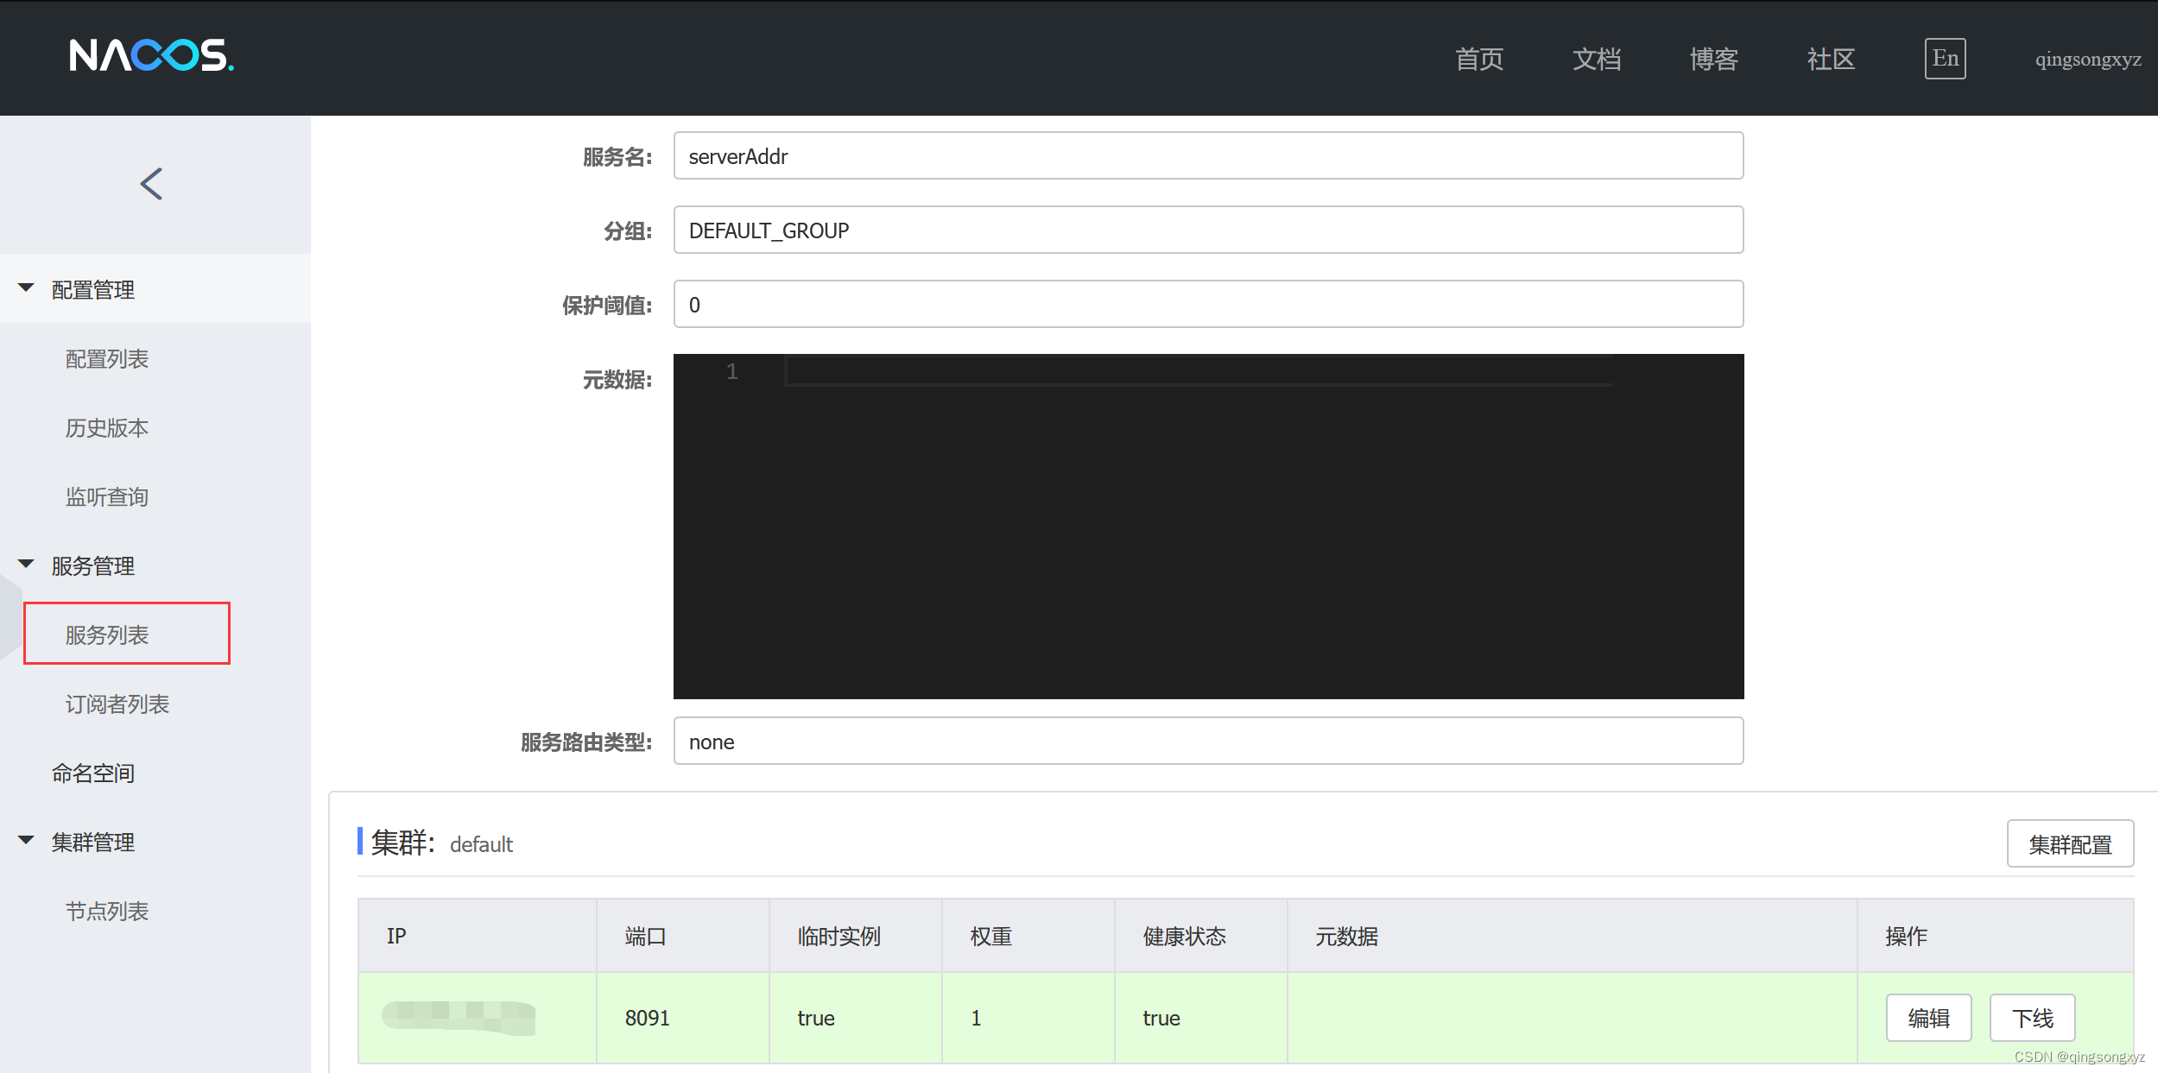
Task: Click the NACOS logo
Action: 151,56
